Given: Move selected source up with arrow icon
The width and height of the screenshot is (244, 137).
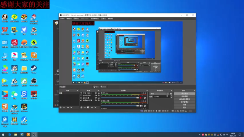Looking at the screenshot, I should (x=92, y=107).
